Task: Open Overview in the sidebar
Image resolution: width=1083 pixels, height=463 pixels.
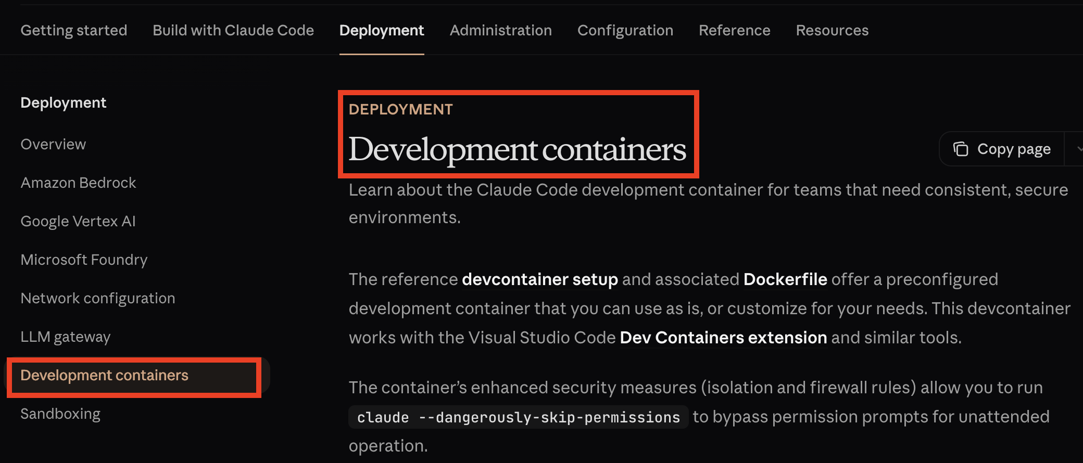Action: 53,144
